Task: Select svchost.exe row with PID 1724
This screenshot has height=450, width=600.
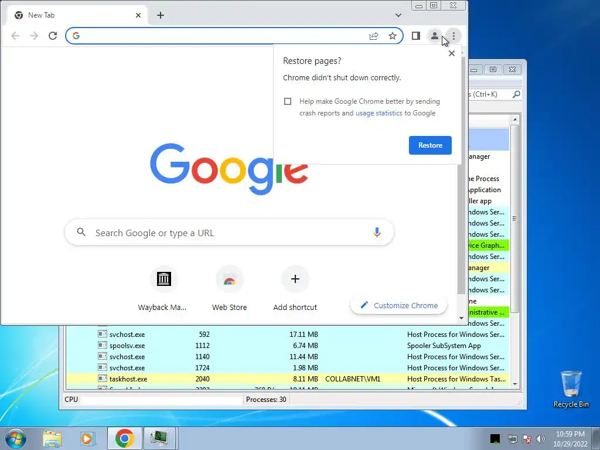Action: (x=287, y=368)
